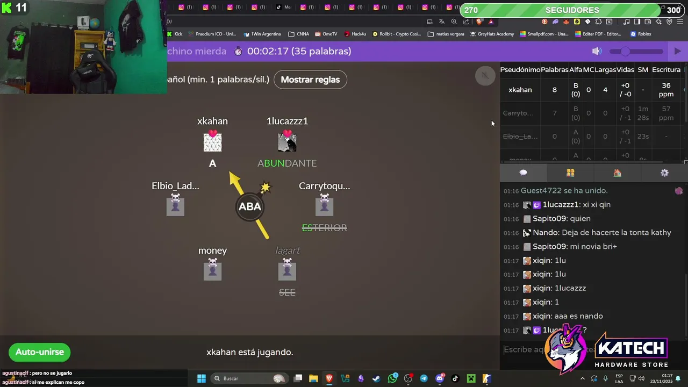Click xkahan player avatar
The image size is (688, 387).
212,142
